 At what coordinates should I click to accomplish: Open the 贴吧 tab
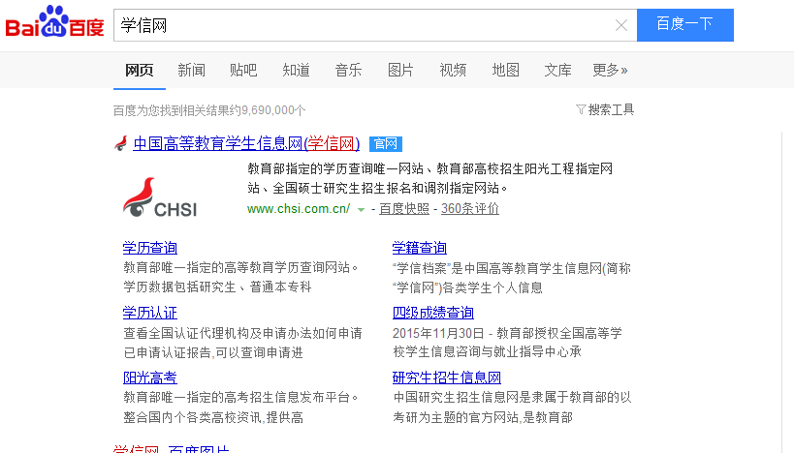pyautogui.click(x=243, y=71)
